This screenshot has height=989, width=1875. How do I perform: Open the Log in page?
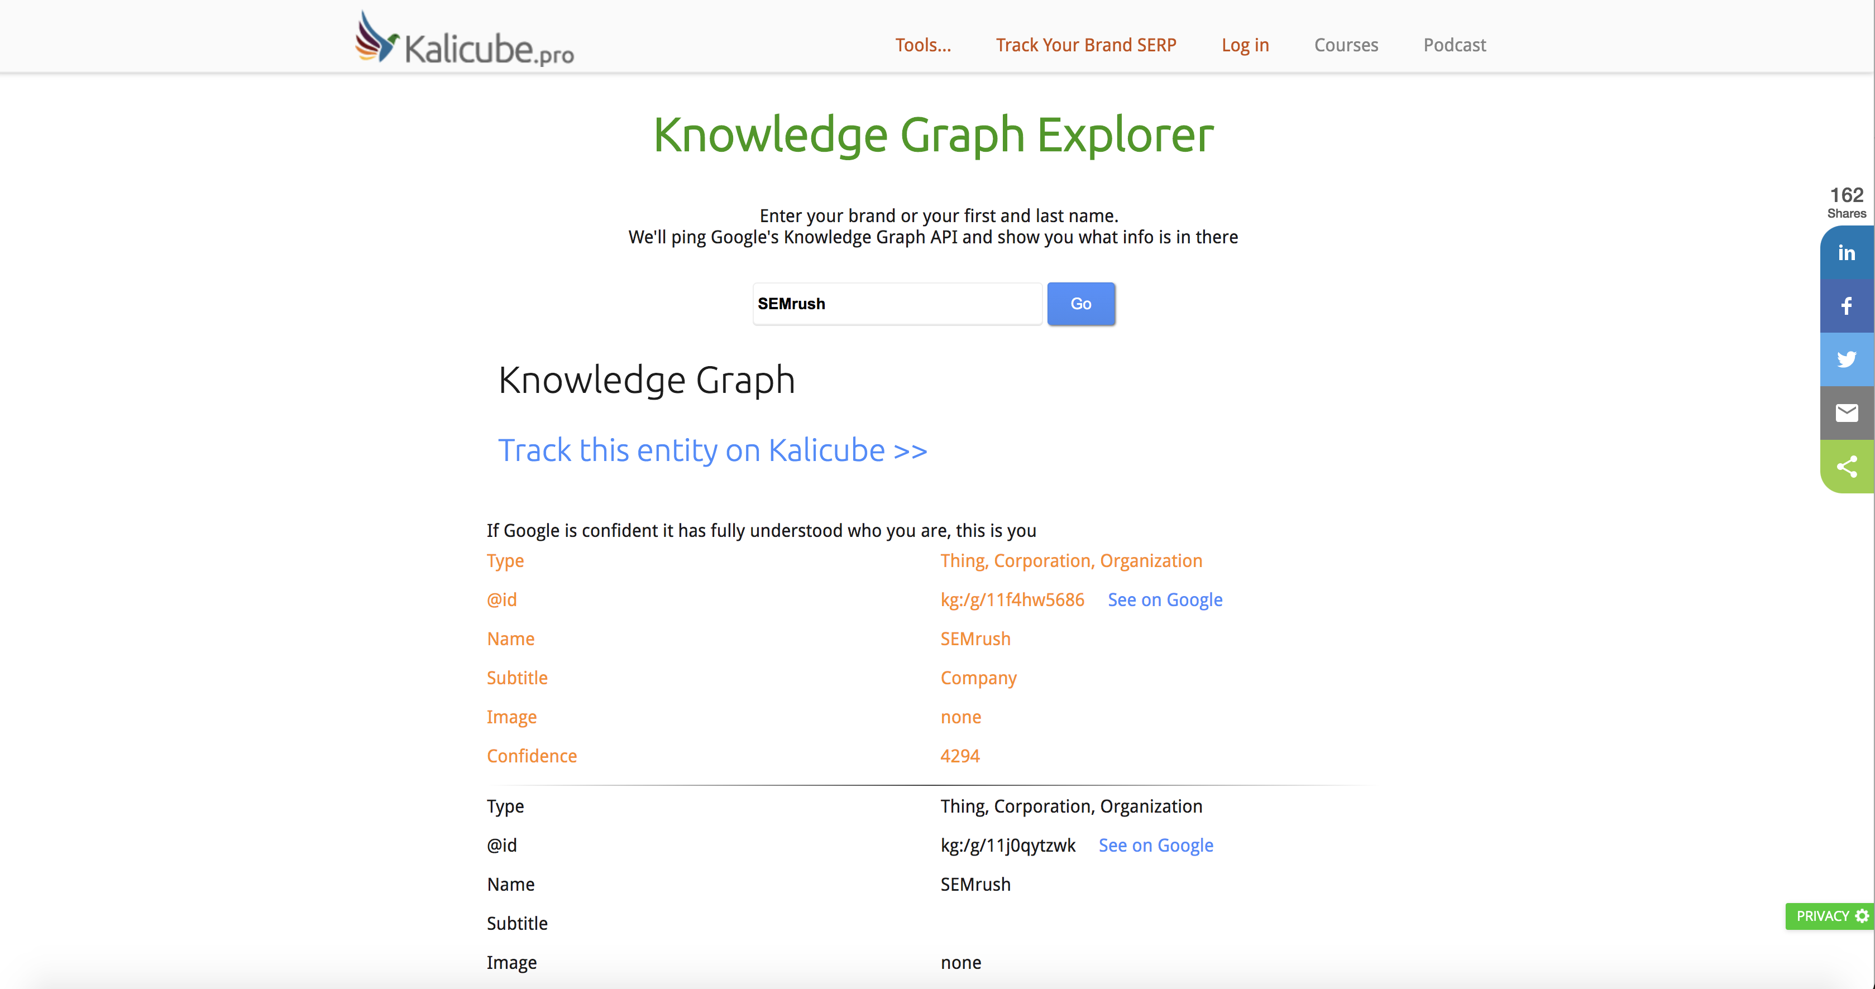(1245, 45)
